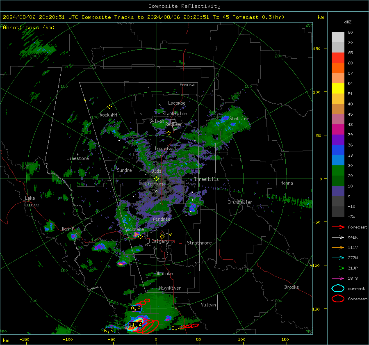
Task: Click the Lake Louise label
Action: click(32, 201)
